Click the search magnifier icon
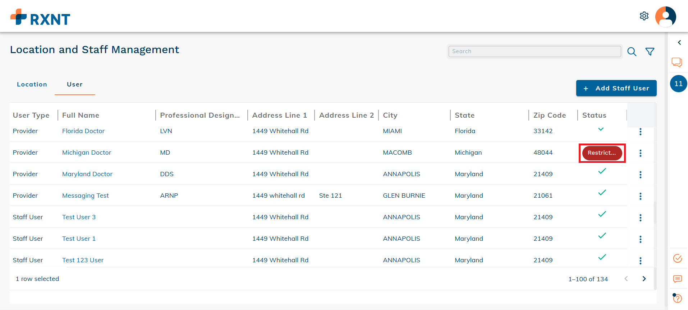Image resolution: width=688 pixels, height=310 pixels. 632,52
